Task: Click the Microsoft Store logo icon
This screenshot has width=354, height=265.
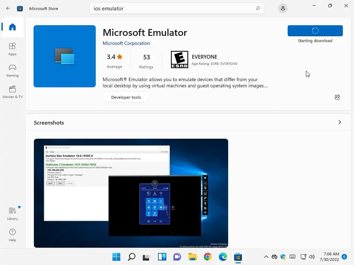Action: (20, 9)
